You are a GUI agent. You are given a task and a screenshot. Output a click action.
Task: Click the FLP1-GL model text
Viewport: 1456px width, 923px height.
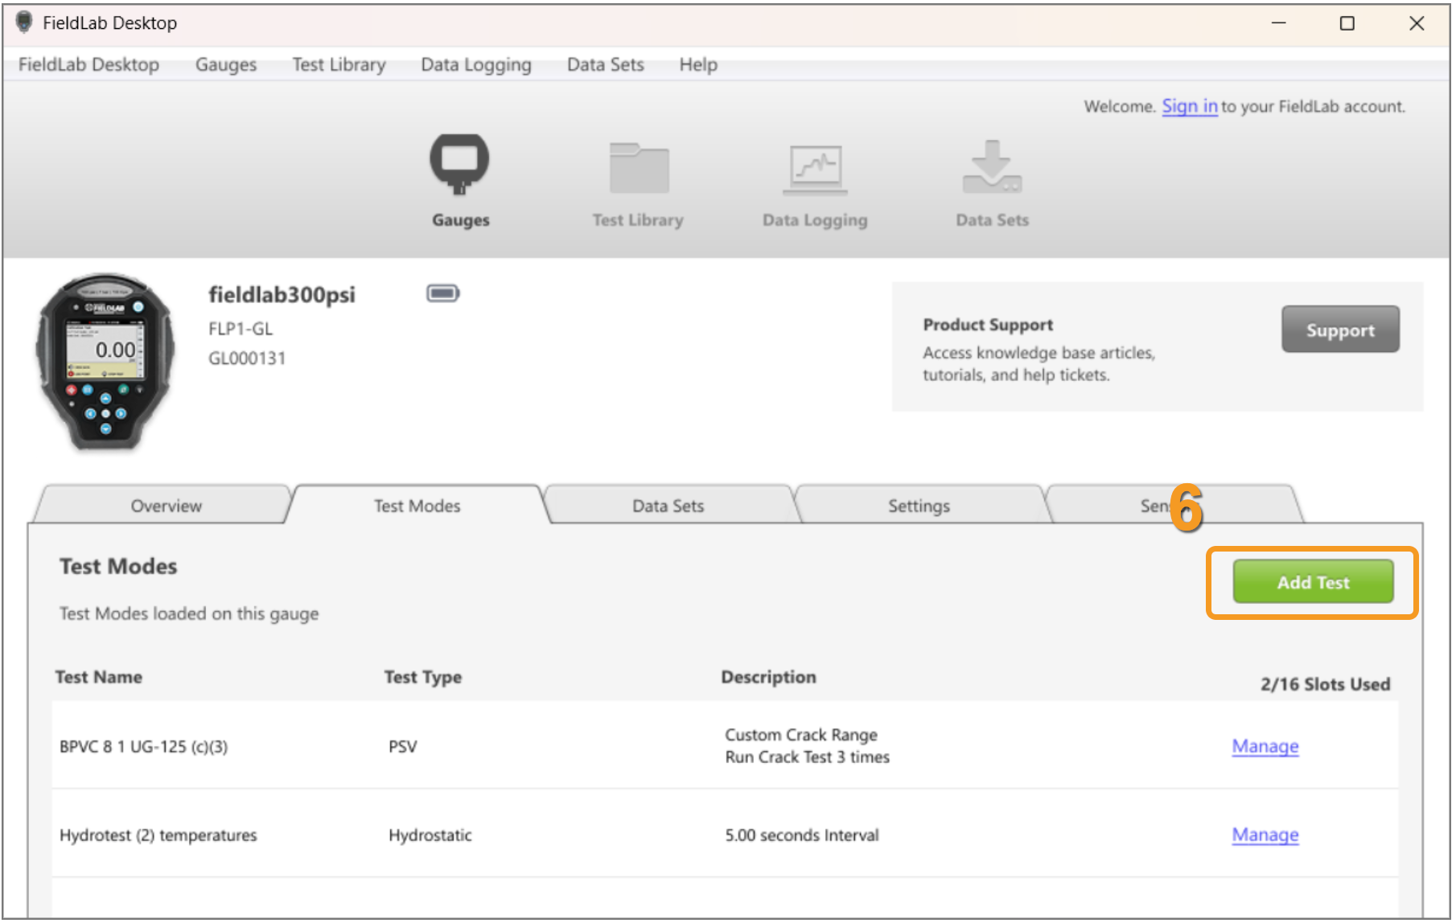coord(241,329)
